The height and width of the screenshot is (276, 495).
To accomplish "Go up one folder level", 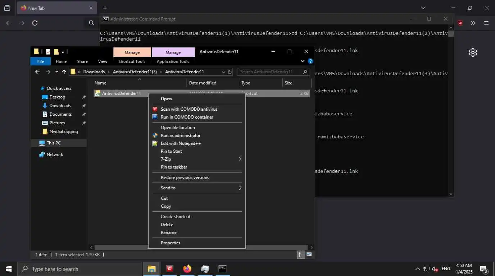I will click(64, 72).
